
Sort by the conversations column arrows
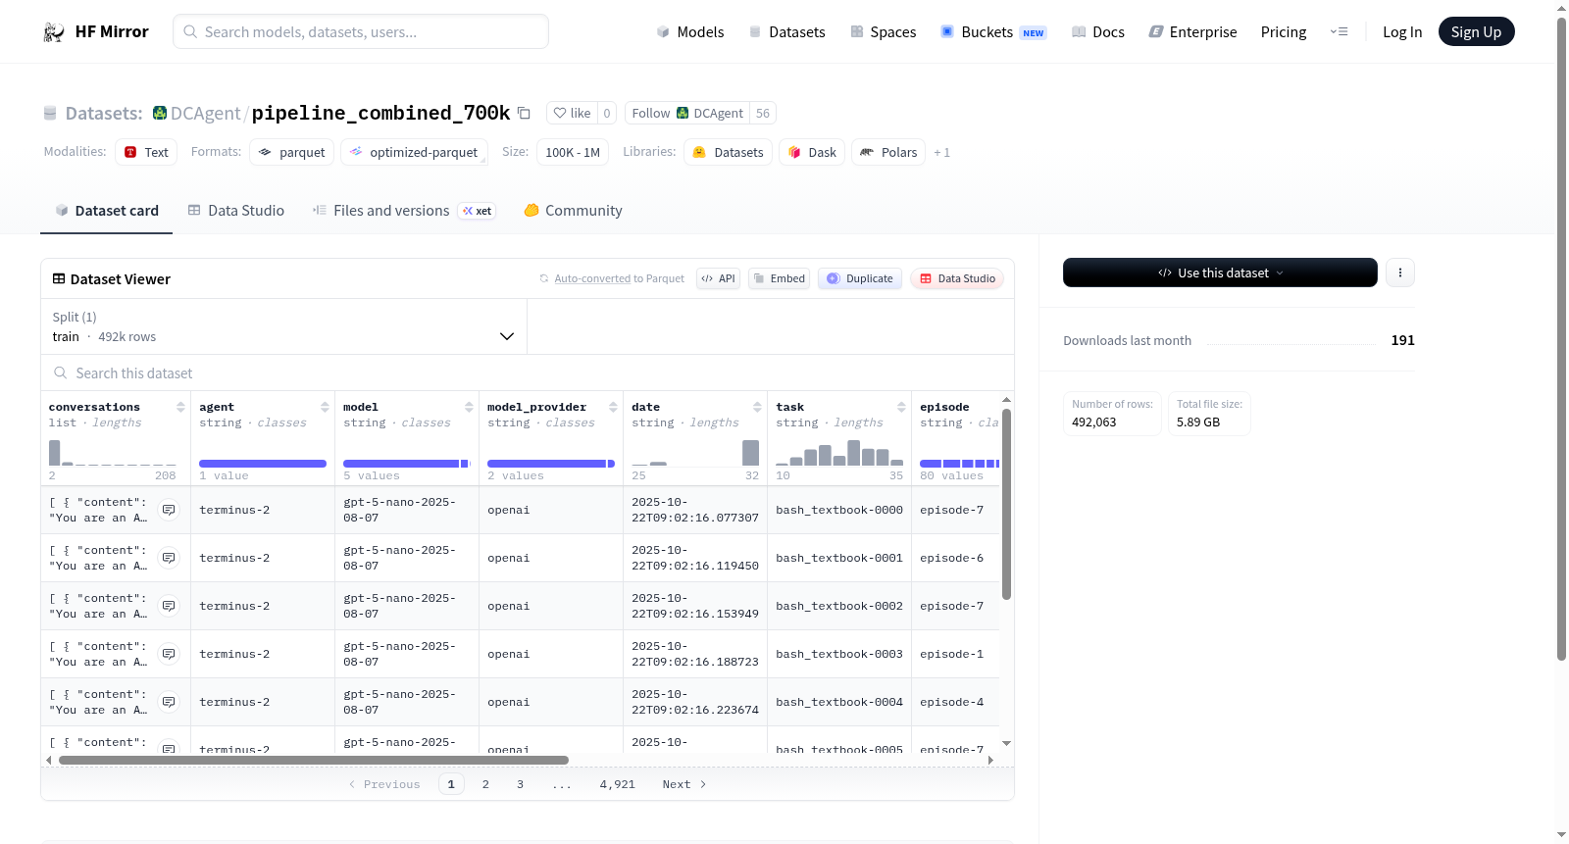click(x=180, y=407)
